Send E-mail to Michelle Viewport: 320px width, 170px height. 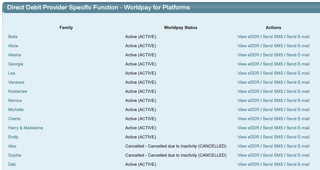point(298,110)
